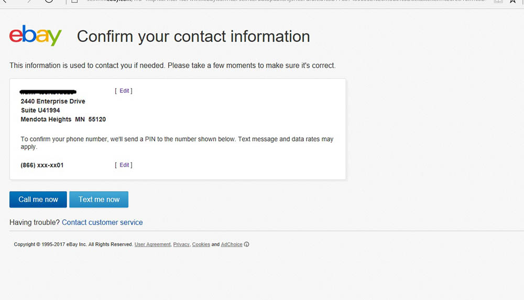
Task: Click the Confirm your contact information heading
Action: [x=193, y=36]
